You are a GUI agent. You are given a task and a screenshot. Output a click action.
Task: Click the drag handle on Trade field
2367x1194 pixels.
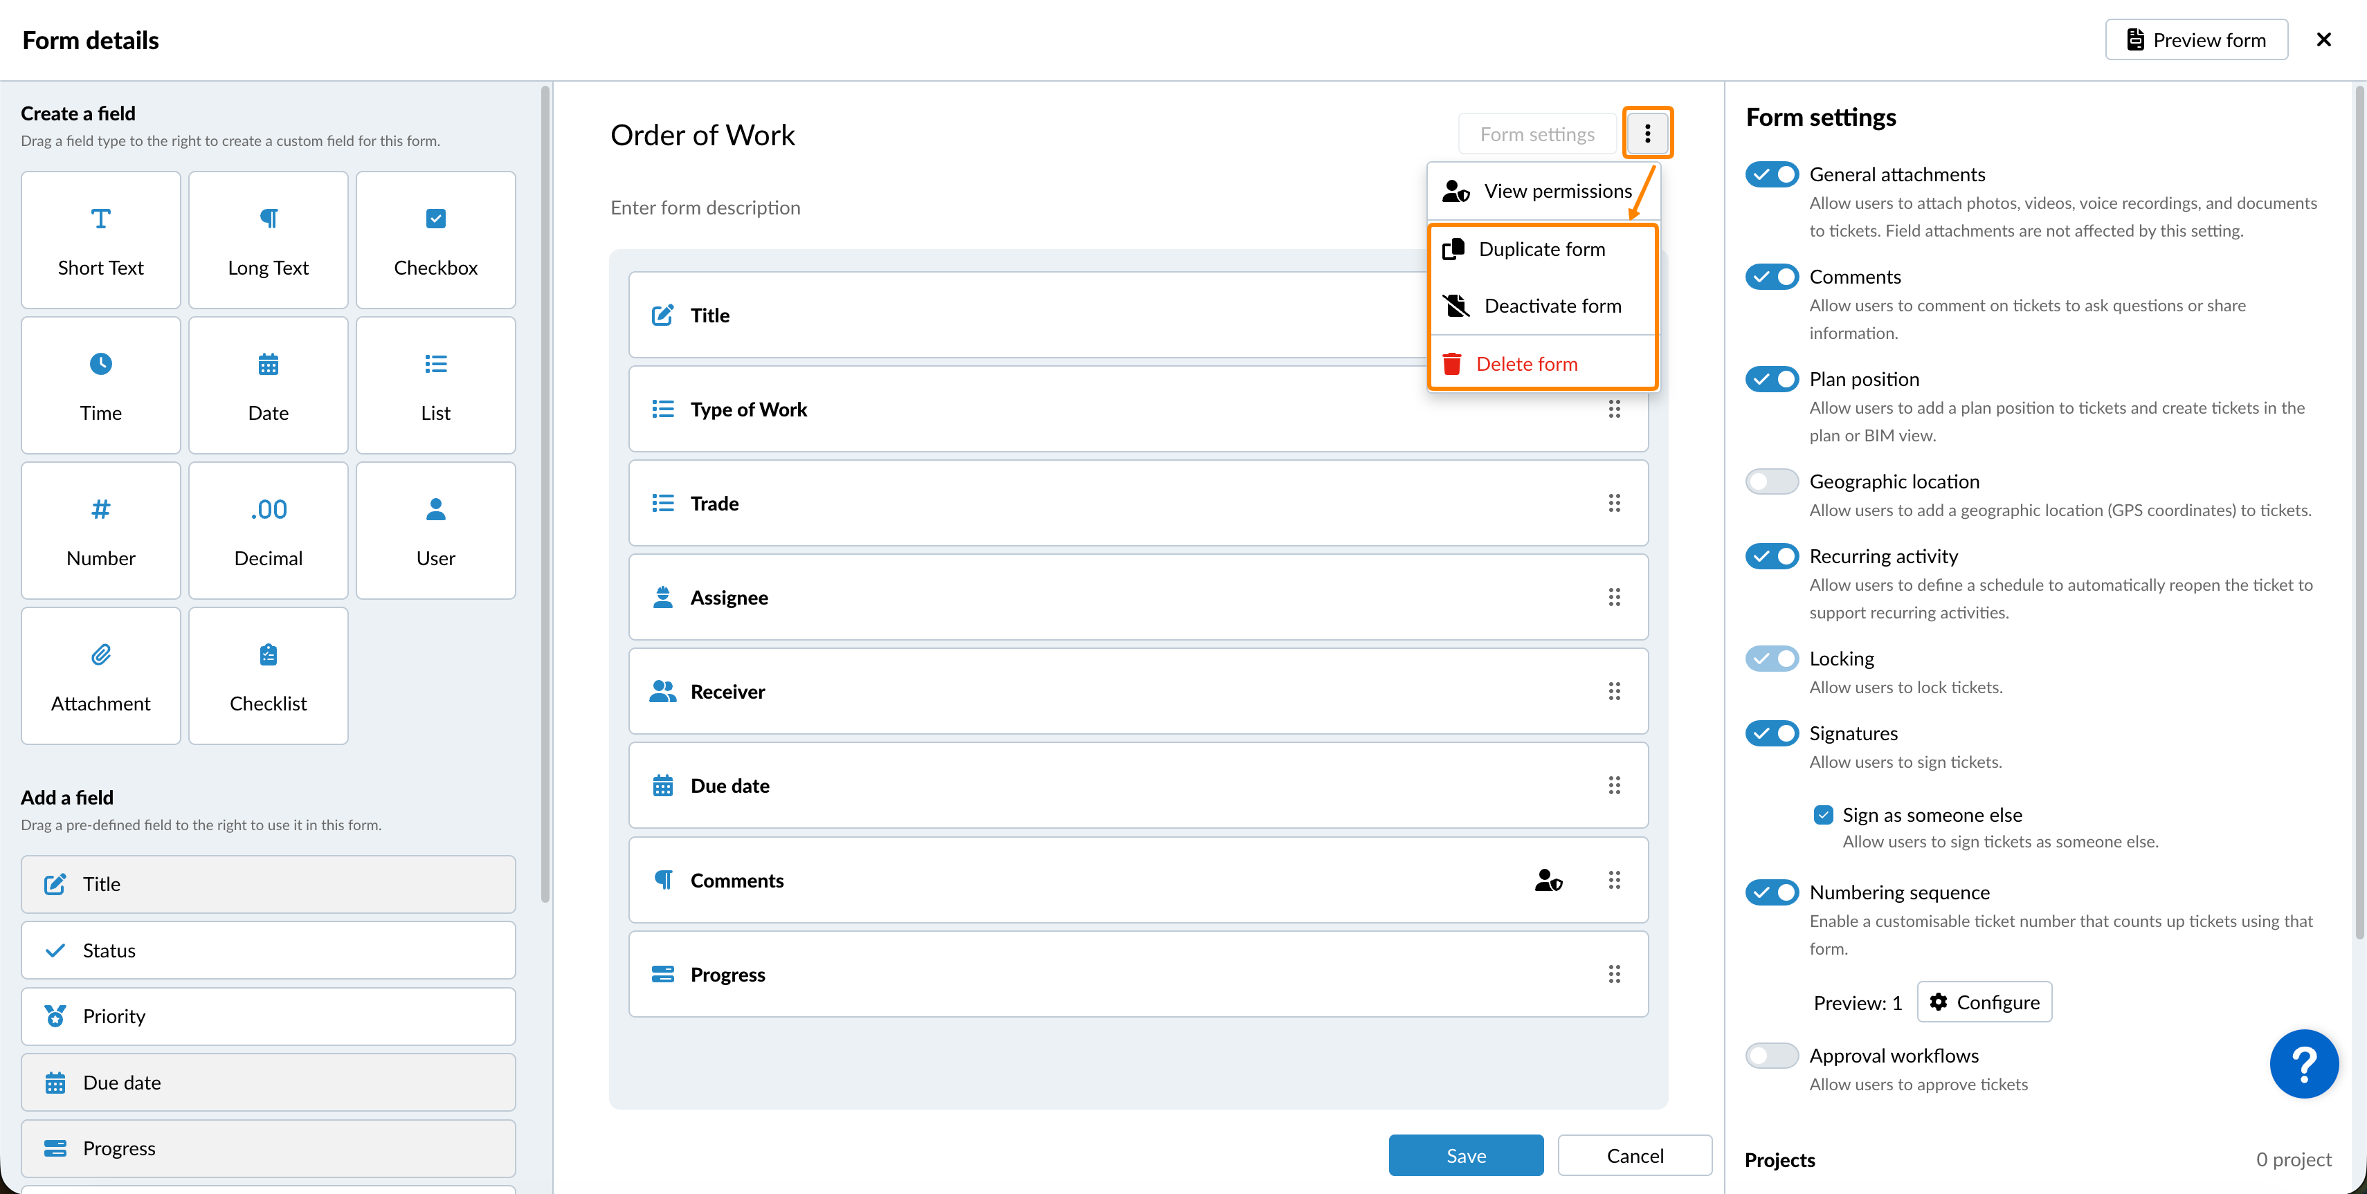tap(1615, 504)
